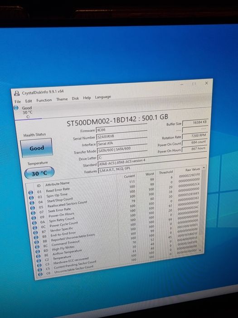
Task: Click the raw value 000000000363
Action: (189, 199)
